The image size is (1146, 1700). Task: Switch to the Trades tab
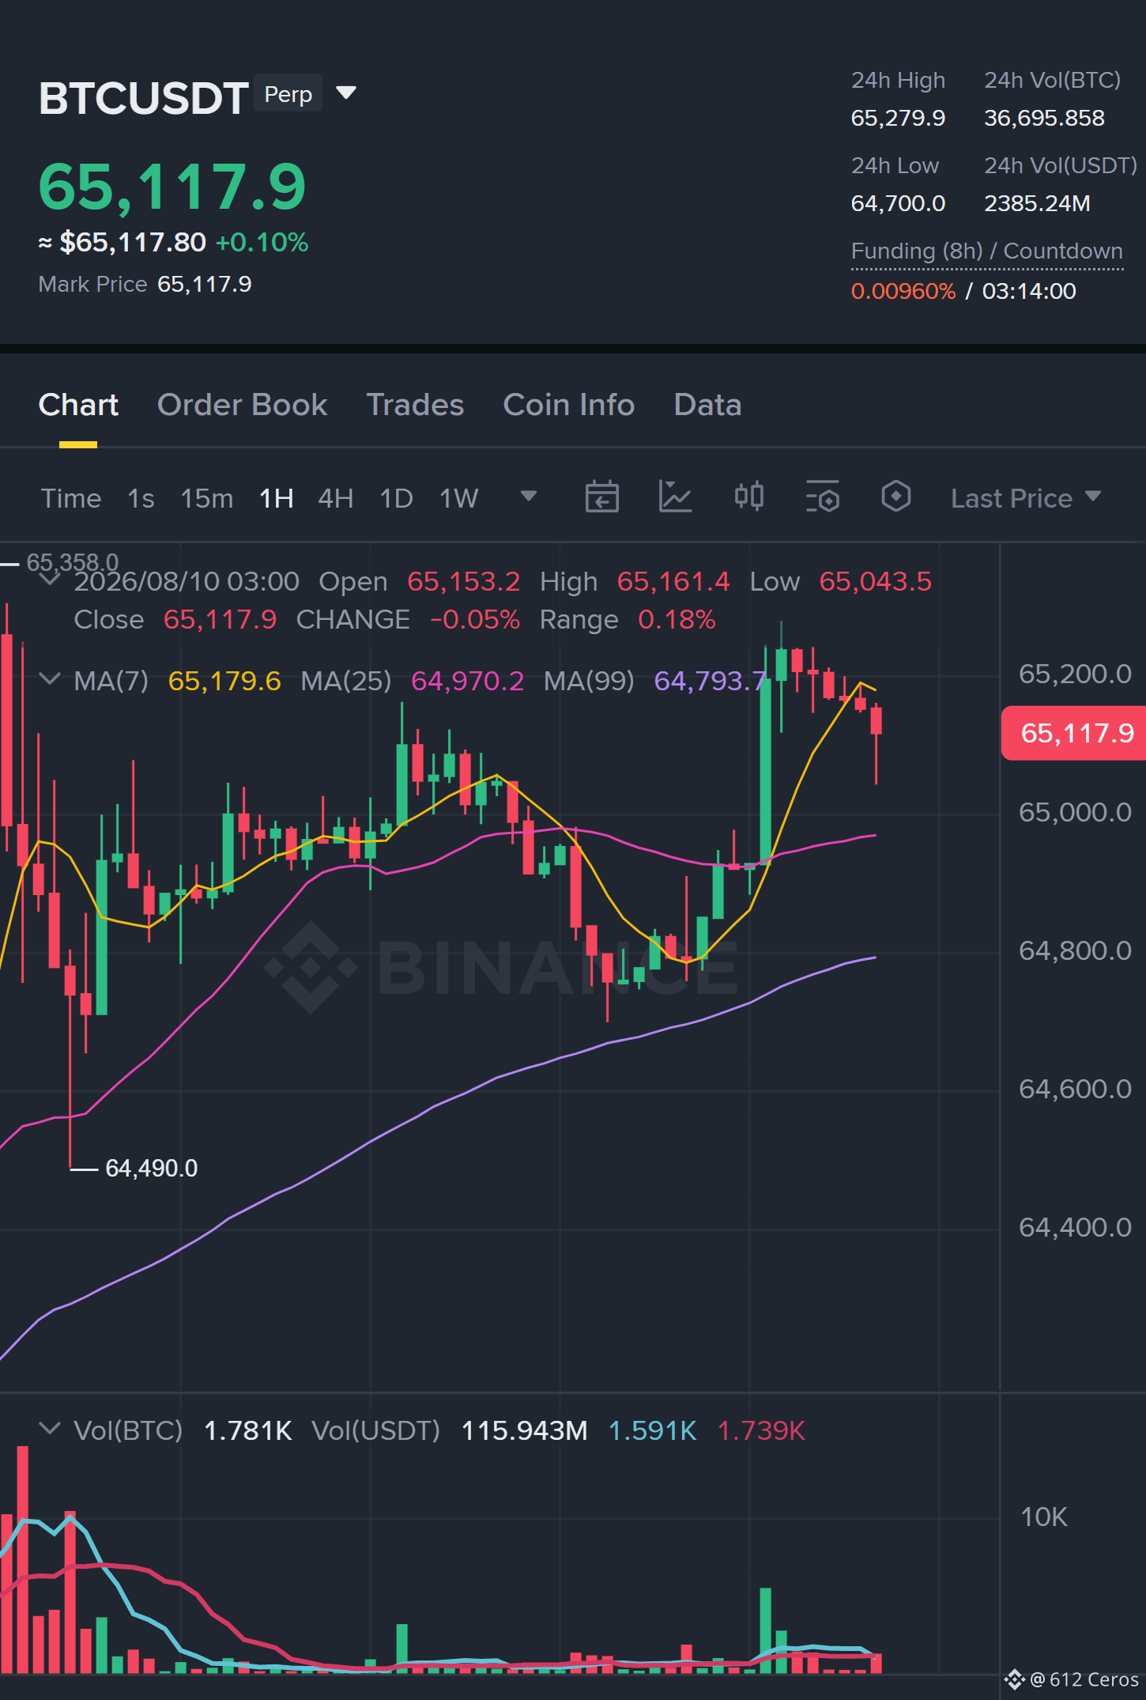click(x=415, y=405)
